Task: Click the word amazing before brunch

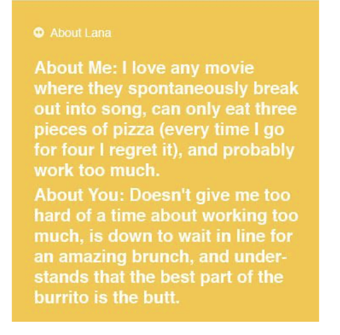Action: coord(93,257)
